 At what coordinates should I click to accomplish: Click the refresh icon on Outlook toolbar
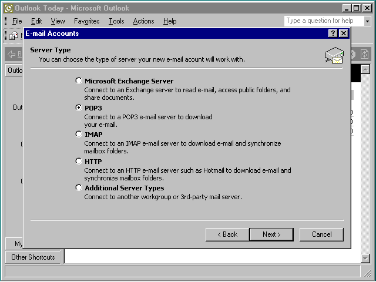[x=364, y=54]
